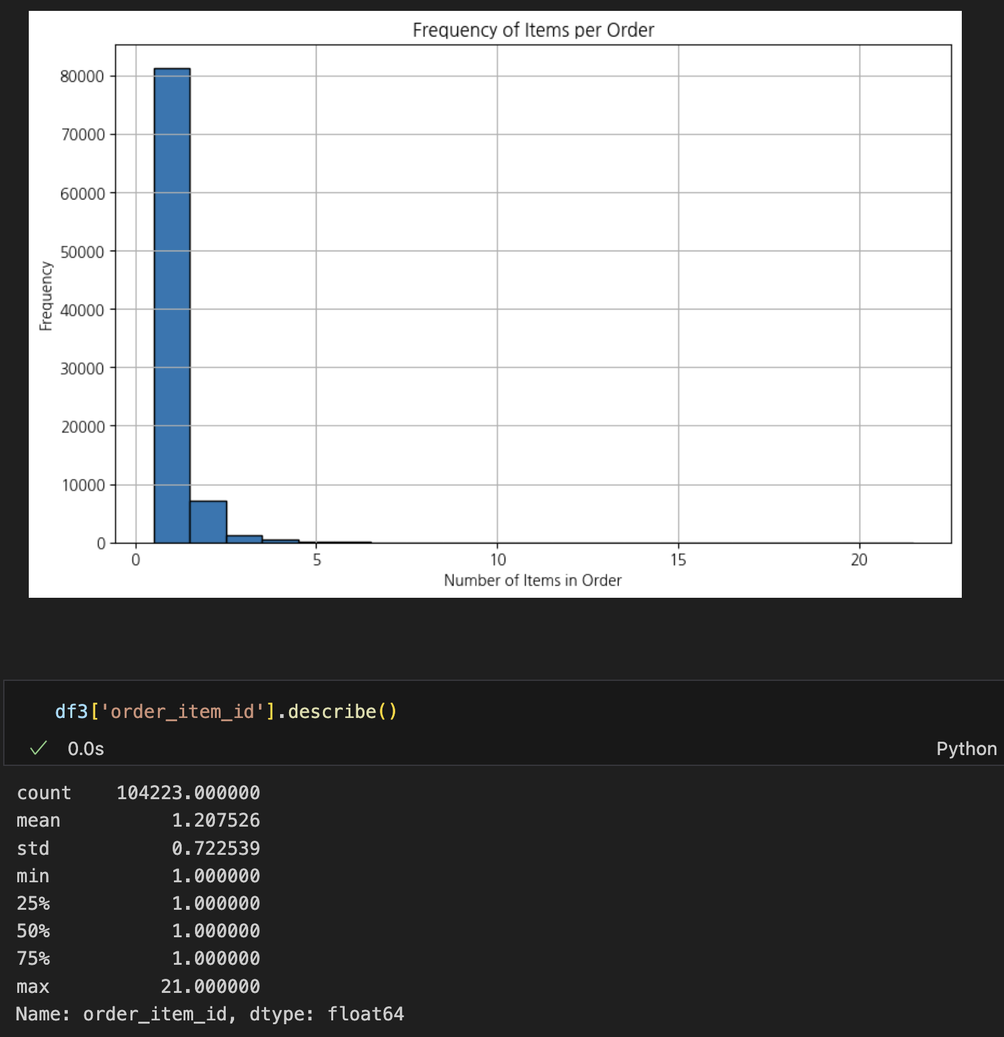Open the Python cell language picker
Image resolution: width=1004 pixels, height=1037 pixels.
click(x=966, y=749)
